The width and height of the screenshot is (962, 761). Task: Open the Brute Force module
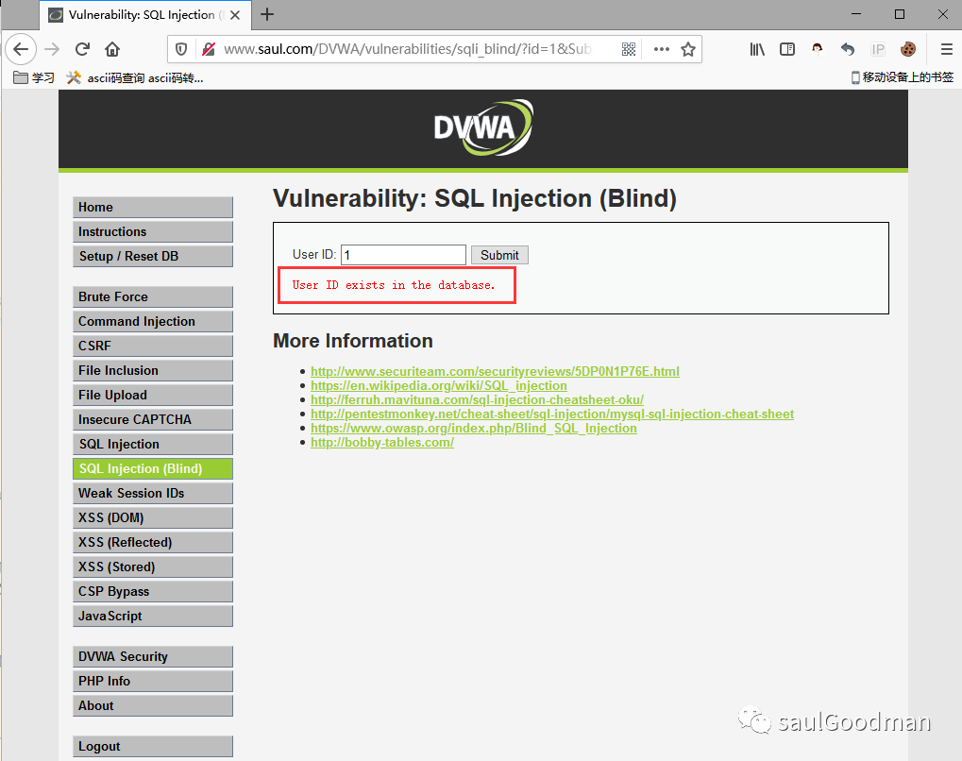tap(153, 296)
